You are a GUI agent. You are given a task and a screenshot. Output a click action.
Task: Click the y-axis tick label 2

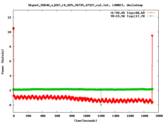(10, 90)
